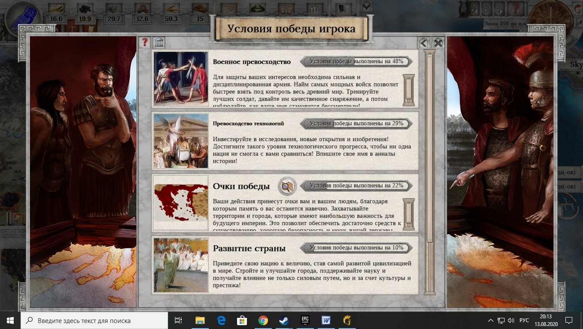Open Steam from the Windows taskbar

point(283,320)
